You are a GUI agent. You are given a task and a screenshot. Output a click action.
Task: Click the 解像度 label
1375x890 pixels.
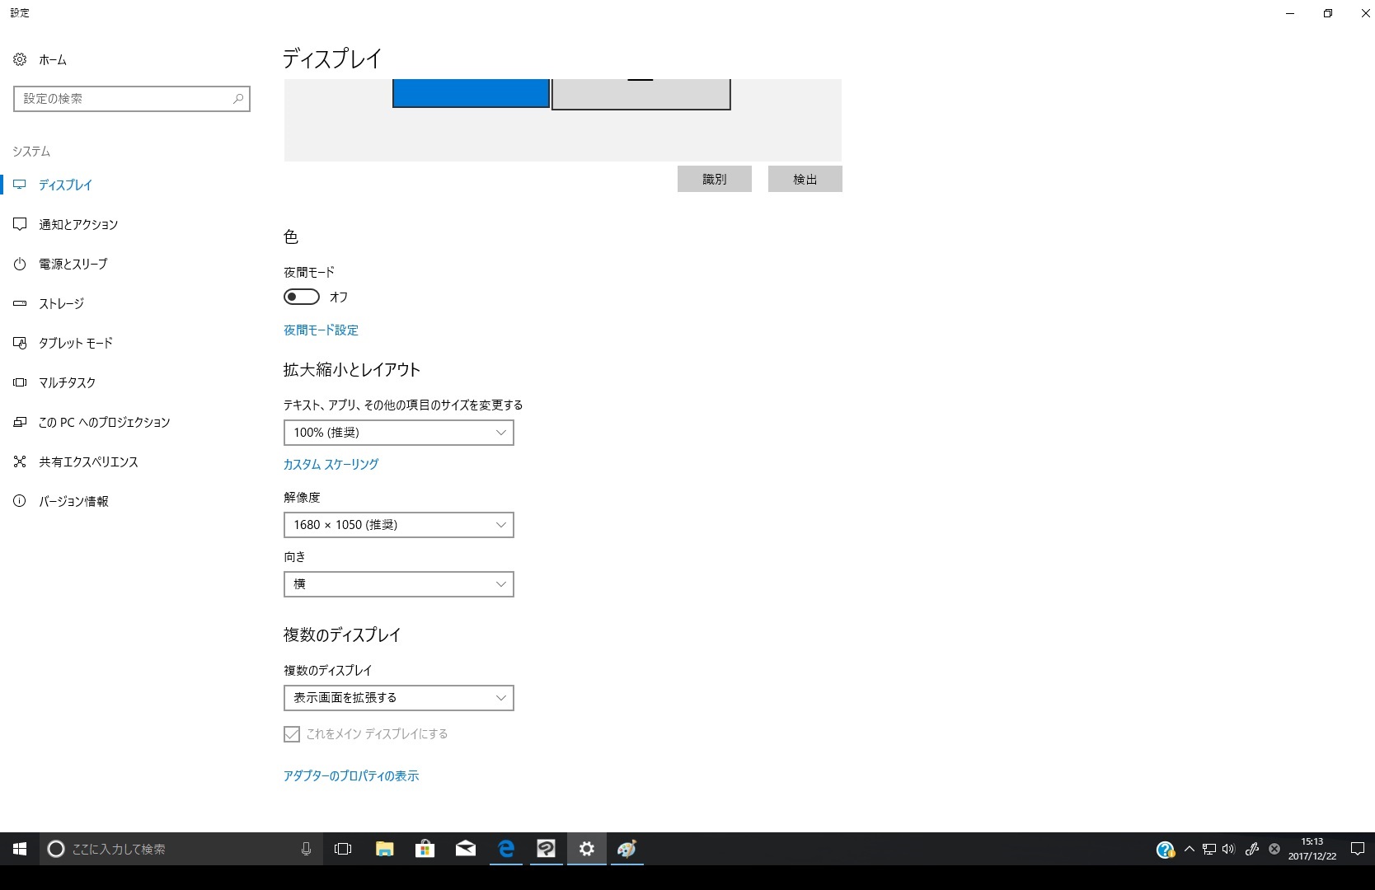[x=302, y=498]
